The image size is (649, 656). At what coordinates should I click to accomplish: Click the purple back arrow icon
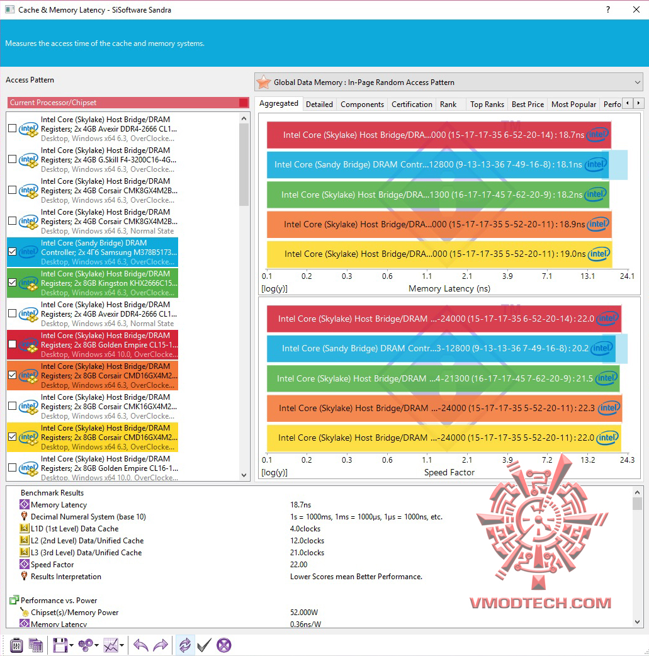point(140,645)
